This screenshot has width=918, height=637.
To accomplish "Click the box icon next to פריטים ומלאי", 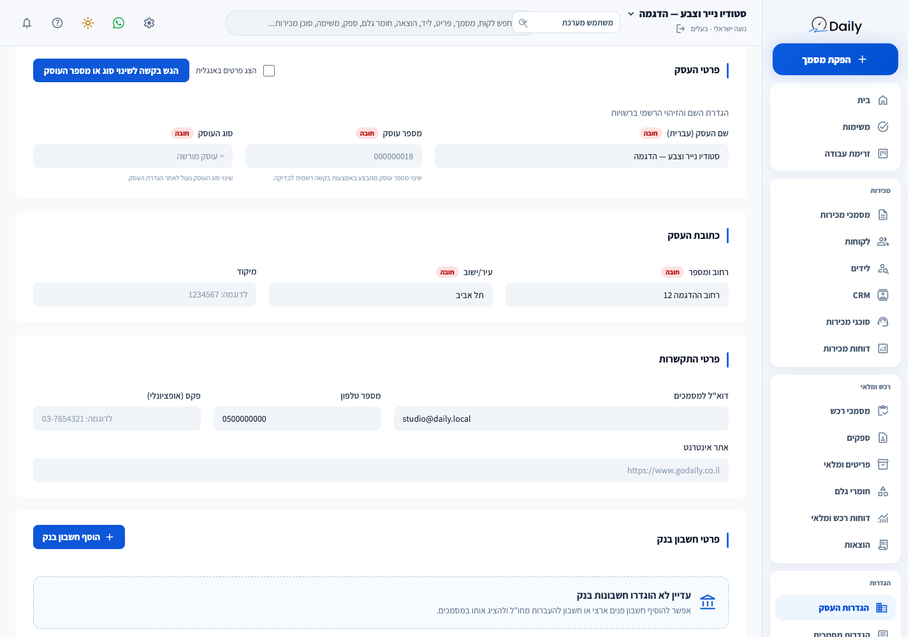I will point(883,464).
